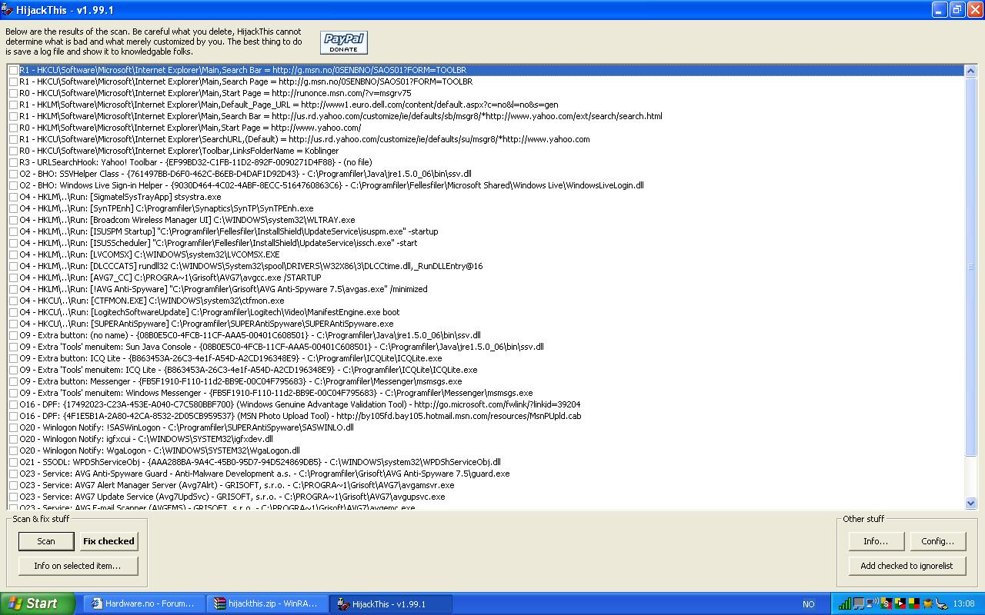Select R1 HKLM Search Bar us.rd.yahoo.com row text
Image resolution: width=985 pixels, height=615 pixels.
tap(341, 116)
